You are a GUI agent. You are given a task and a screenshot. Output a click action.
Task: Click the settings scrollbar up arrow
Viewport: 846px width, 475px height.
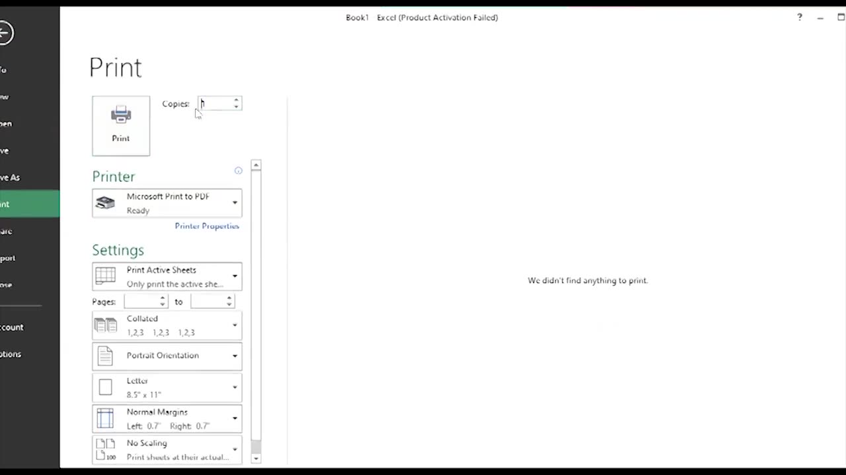click(x=256, y=165)
